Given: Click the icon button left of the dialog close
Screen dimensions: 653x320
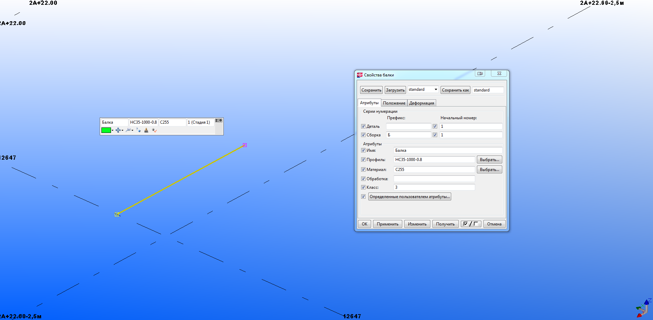Looking at the screenshot, I should [x=480, y=73].
